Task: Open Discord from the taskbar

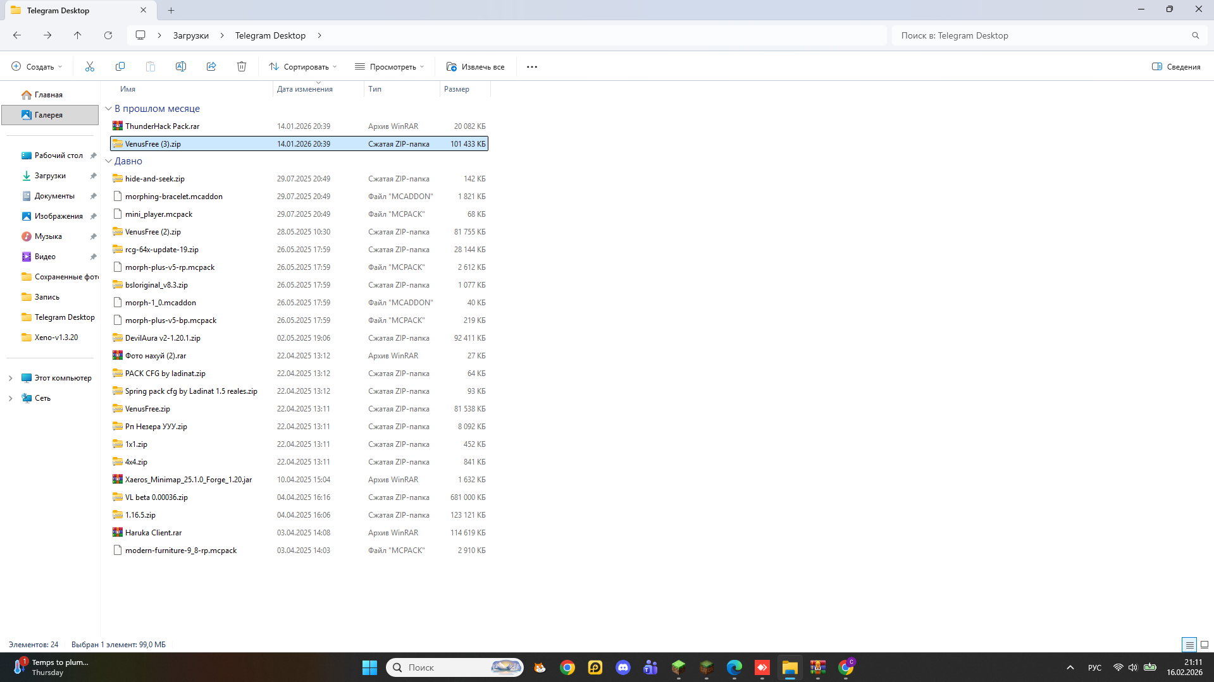Action: point(623,667)
